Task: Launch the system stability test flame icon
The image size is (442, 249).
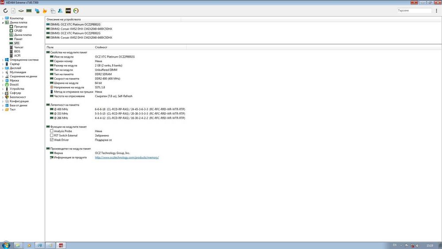Action: coord(45,11)
